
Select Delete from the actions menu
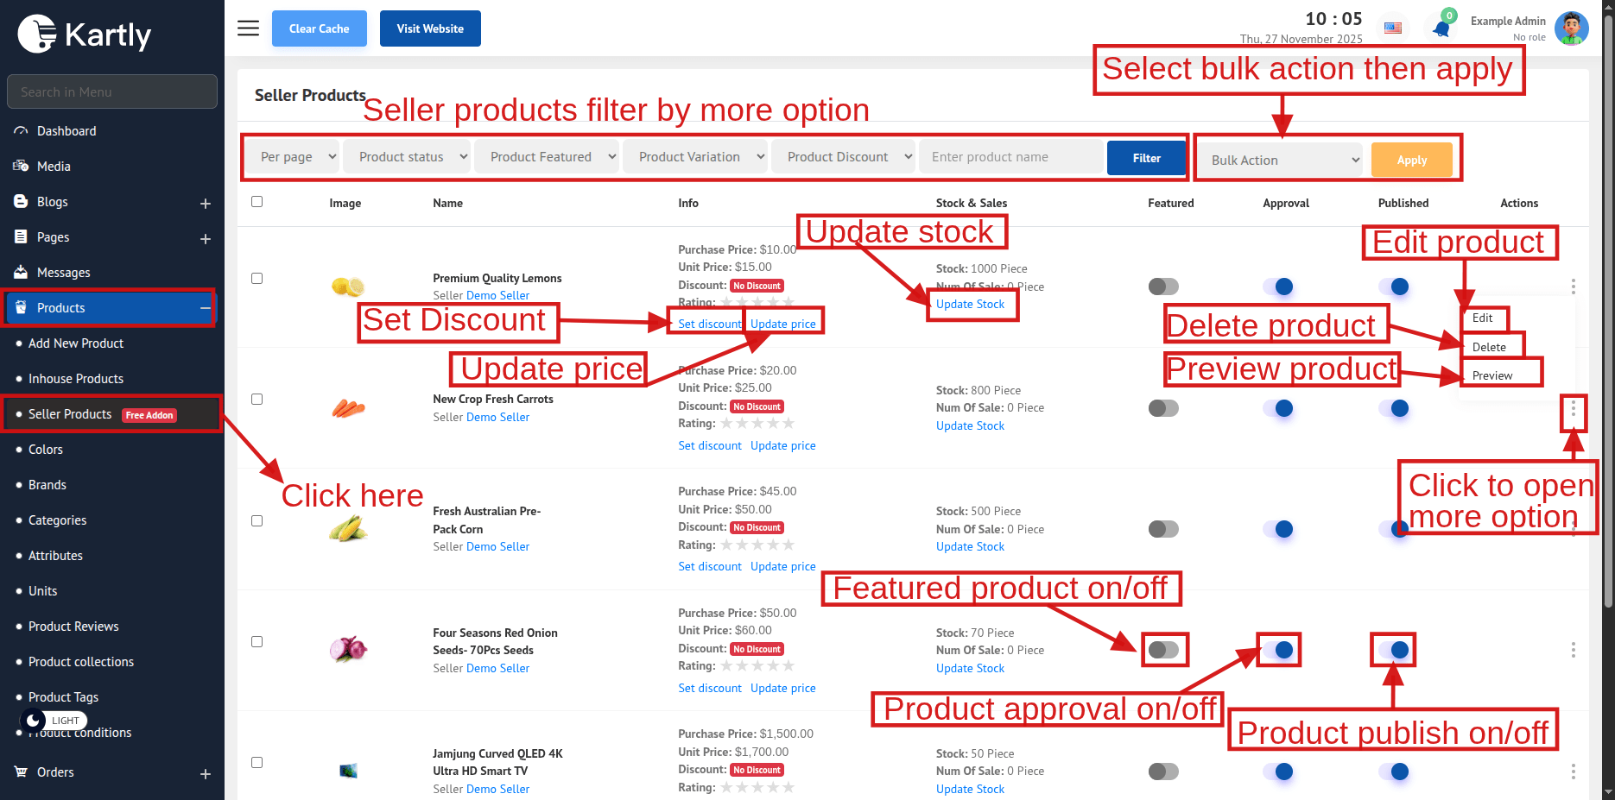[x=1489, y=347]
